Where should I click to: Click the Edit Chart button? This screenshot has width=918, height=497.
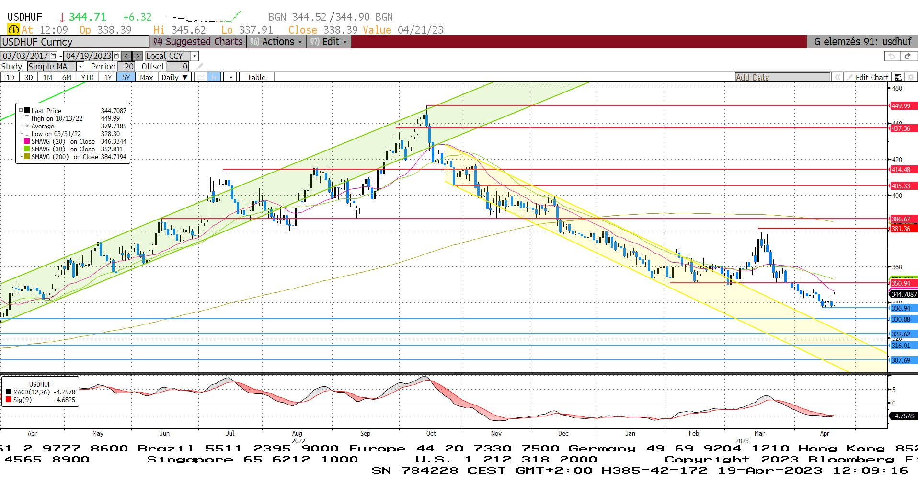point(868,77)
